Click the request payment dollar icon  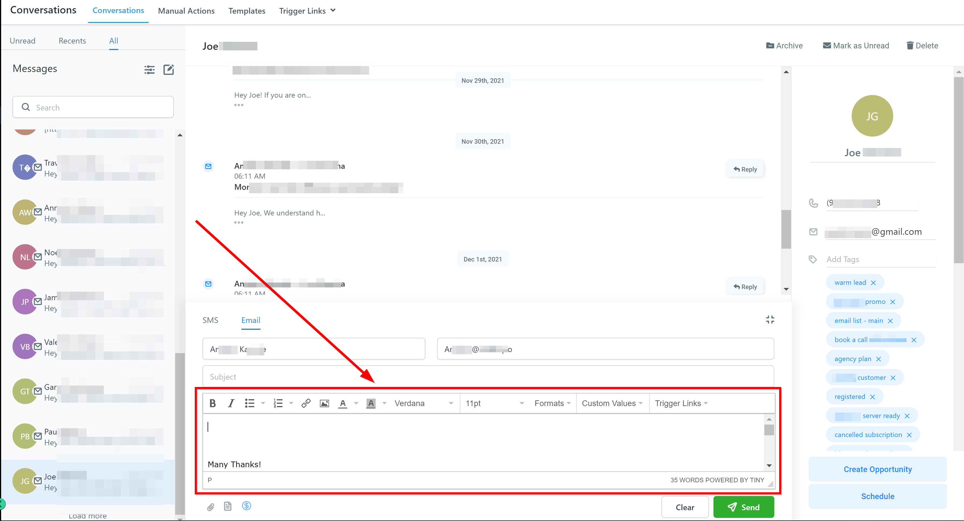[246, 506]
